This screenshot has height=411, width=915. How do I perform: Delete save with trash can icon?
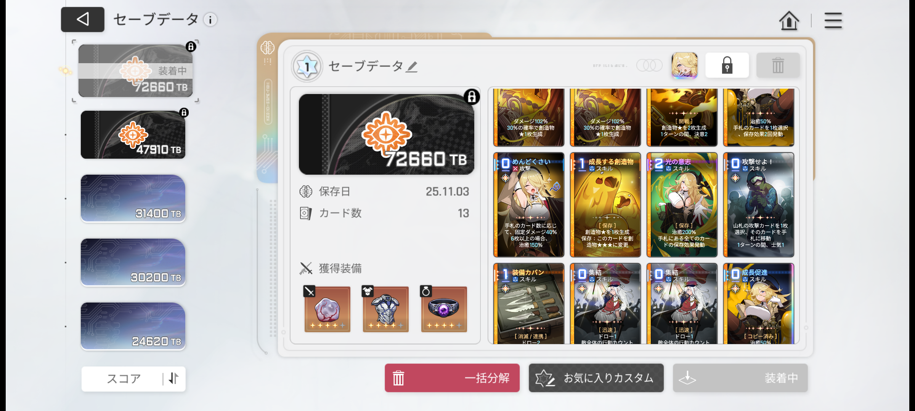tap(778, 65)
